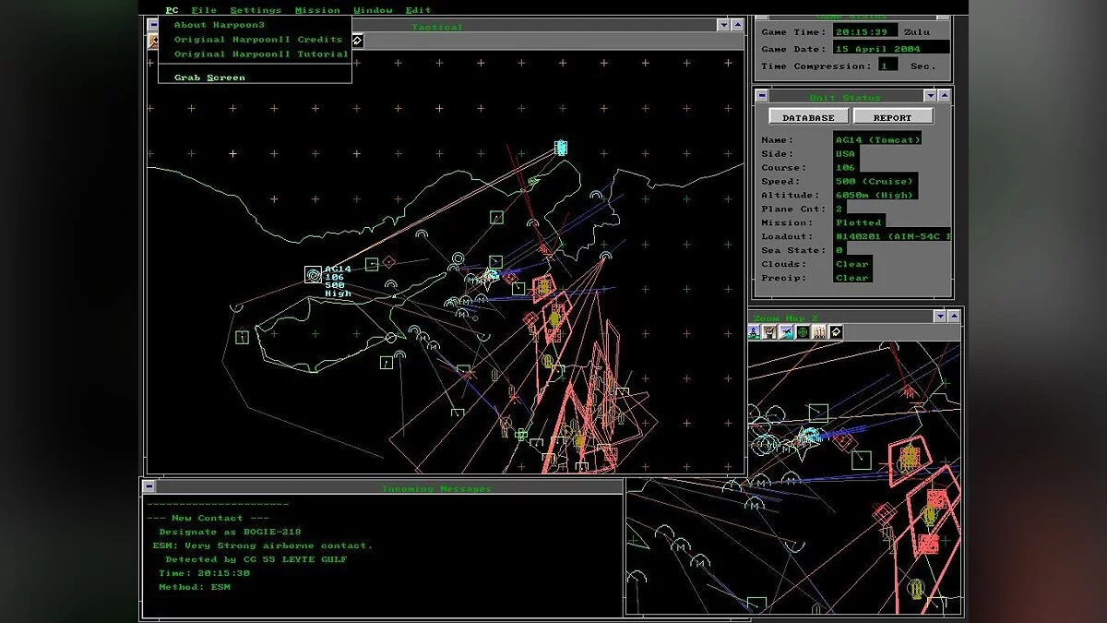Viewport: 1107px width, 623px height.
Task: Click the Zoom Map 2 title text
Action: [786, 317]
